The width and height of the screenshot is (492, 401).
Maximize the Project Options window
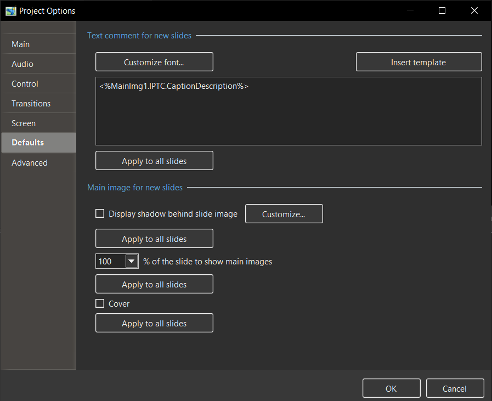[x=442, y=10]
